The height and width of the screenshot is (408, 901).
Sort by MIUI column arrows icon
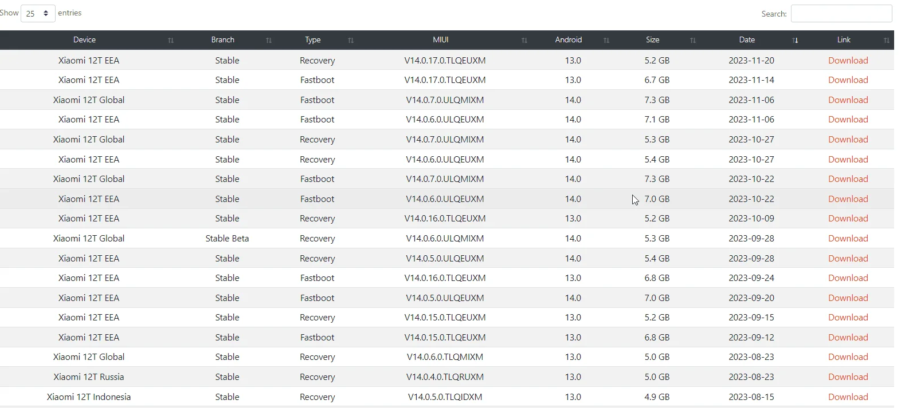tap(524, 40)
